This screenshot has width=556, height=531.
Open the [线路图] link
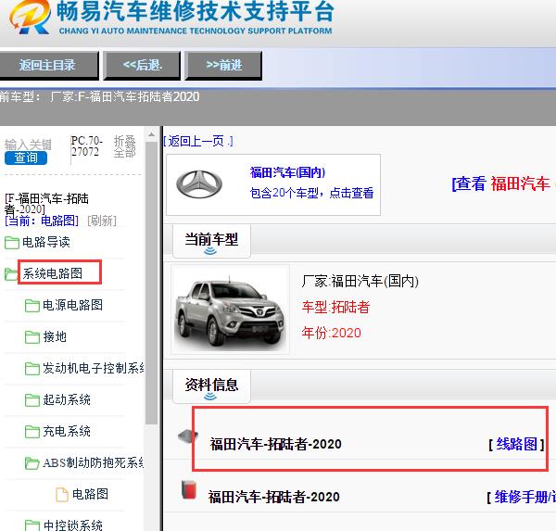516,444
